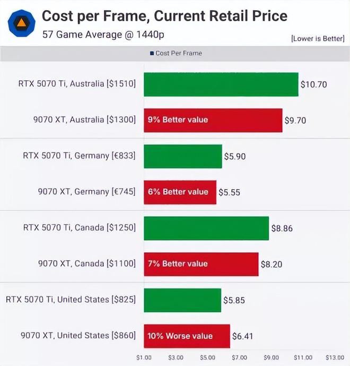Select the green RTX 5070 Ti United States bar

click(182, 300)
